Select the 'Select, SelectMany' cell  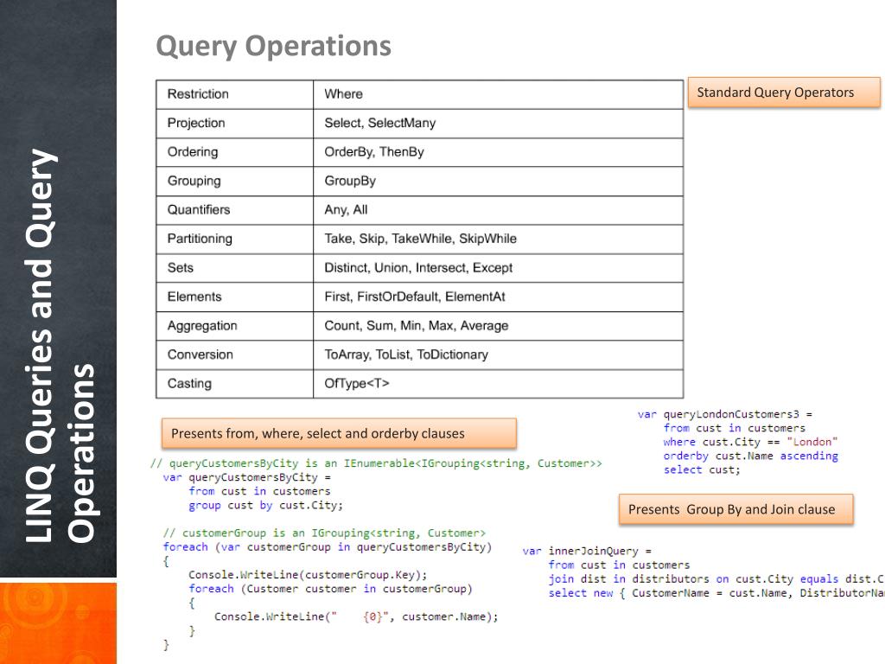click(499, 124)
